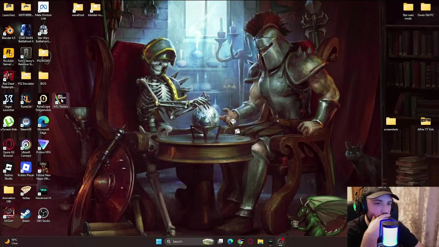
Task: Open Microsoft Edge from the taskbar
Action: [x=230, y=242]
